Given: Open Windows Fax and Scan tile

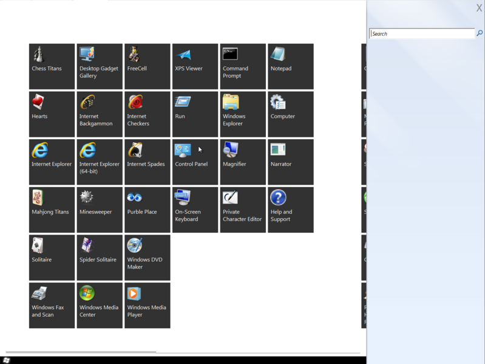Looking at the screenshot, I should point(52,306).
